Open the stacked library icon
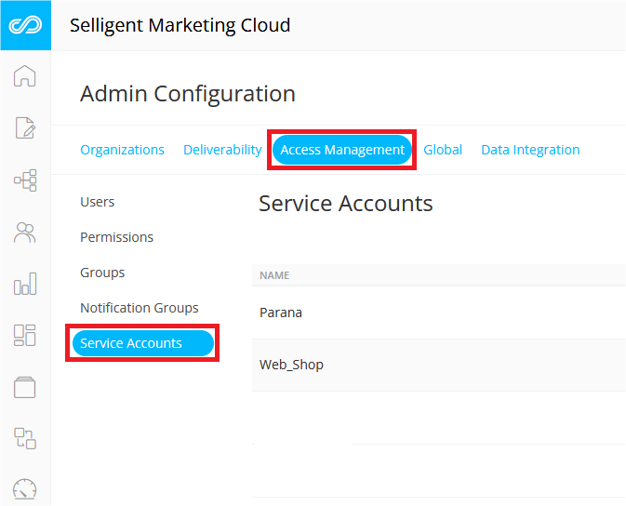Viewport: 626px width, 506px height. [x=25, y=387]
